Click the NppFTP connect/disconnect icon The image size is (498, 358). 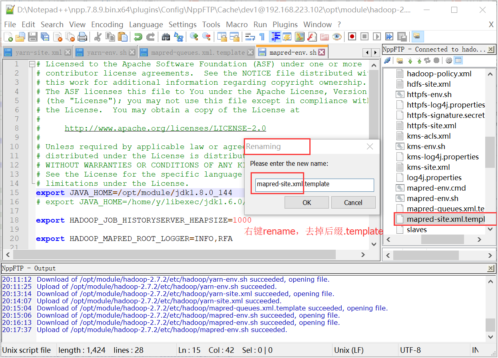(x=387, y=61)
